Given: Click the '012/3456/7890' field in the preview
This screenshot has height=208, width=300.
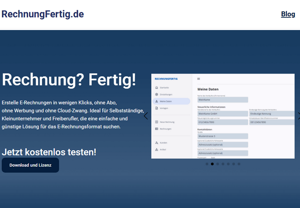Looking at the screenshot, I should pyautogui.click(x=223, y=122).
